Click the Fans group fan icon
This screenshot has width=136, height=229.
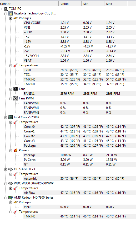[16, 89]
